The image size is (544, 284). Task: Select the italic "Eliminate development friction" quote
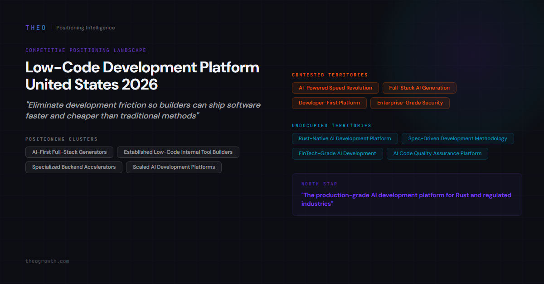coord(143,110)
